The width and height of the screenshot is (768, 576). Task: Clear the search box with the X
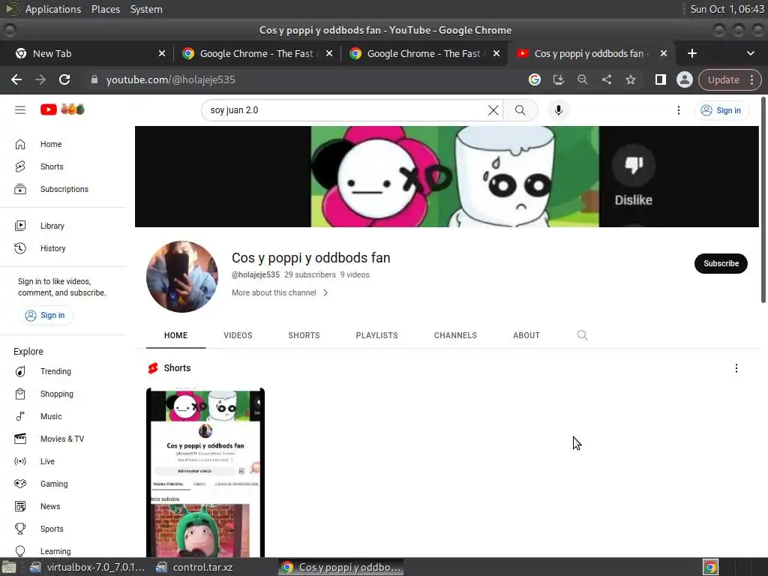click(x=493, y=110)
